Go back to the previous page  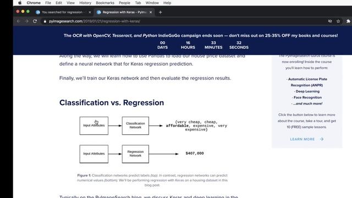click(18, 21)
